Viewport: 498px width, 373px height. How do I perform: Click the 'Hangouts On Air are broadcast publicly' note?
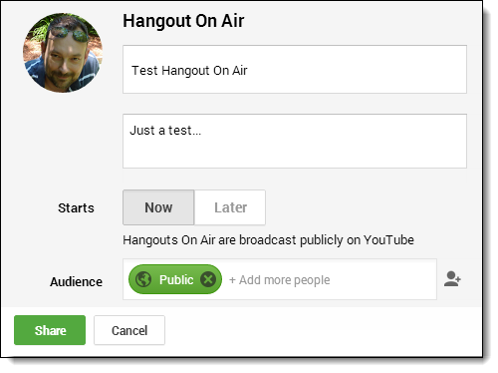(x=268, y=240)
